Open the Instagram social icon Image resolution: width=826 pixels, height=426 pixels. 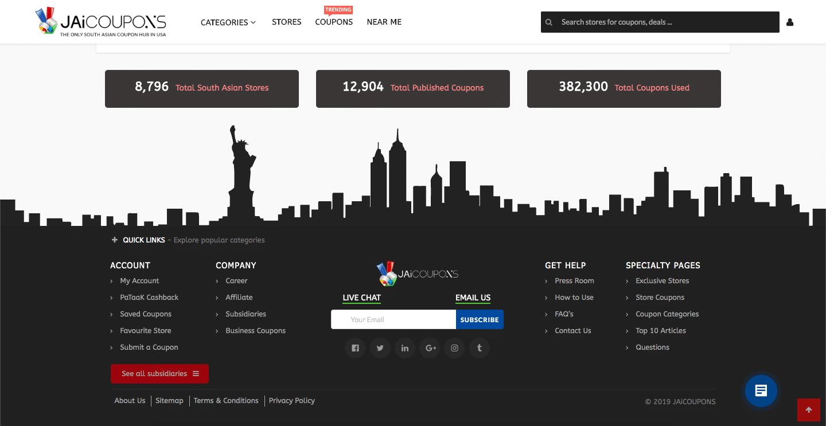(x=454, y=348)
